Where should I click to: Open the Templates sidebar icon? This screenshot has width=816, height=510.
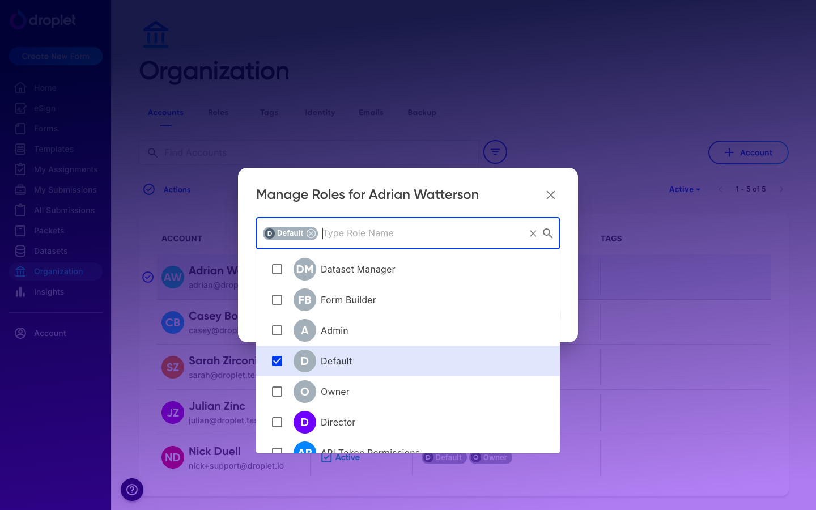coord(20,149)
